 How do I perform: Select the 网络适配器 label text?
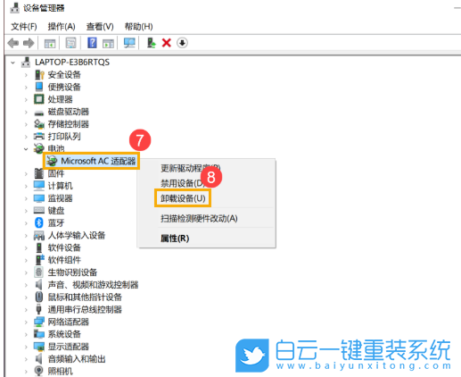(x=69, y=322)
